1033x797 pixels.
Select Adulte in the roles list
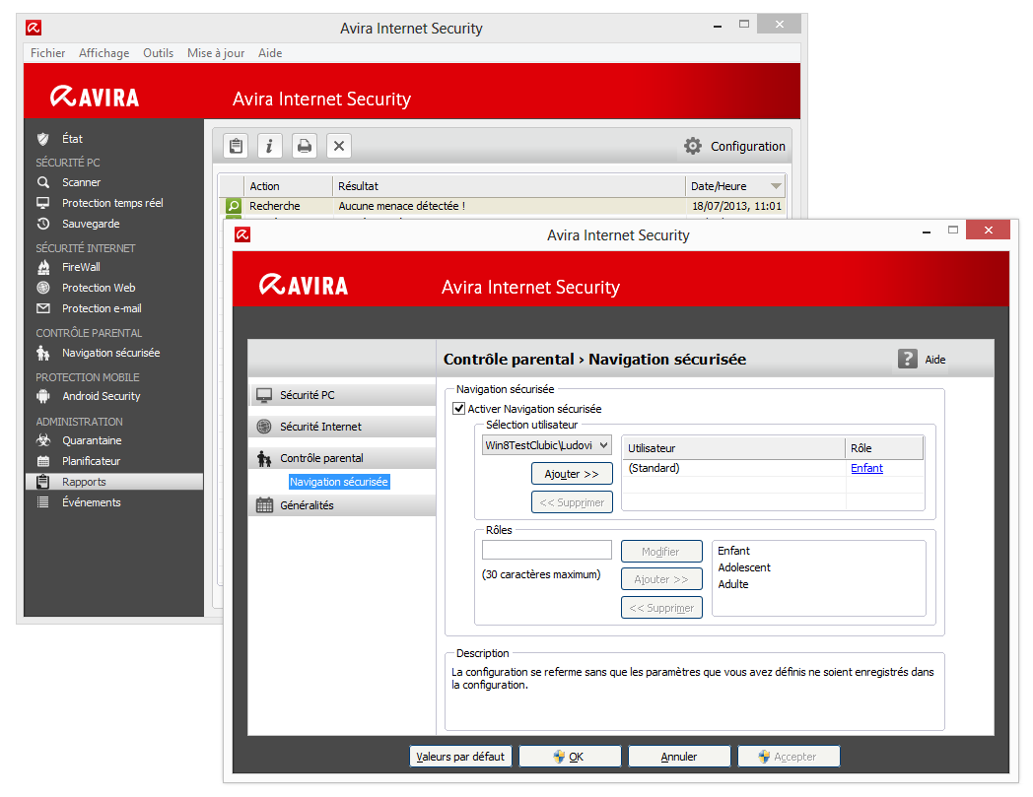click(733, 584)
